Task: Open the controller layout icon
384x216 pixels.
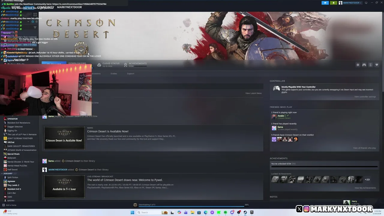Action: coord(364,65)
